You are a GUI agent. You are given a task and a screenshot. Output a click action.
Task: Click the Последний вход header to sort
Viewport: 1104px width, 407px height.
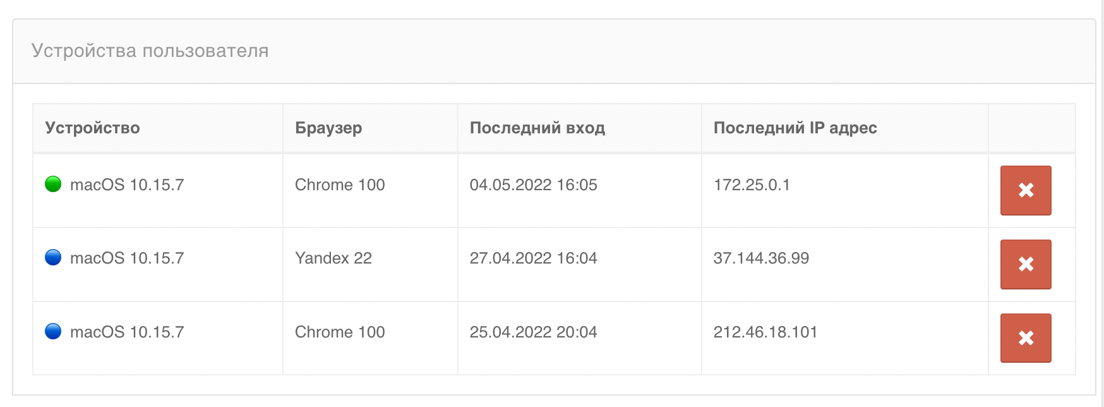pos(537,128)
